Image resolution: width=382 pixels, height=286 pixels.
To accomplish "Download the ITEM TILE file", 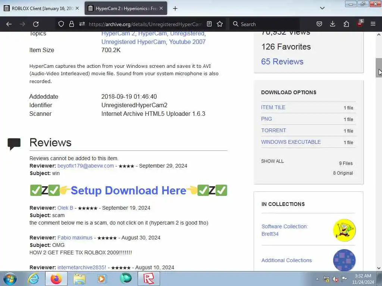I will pos(273,107).
